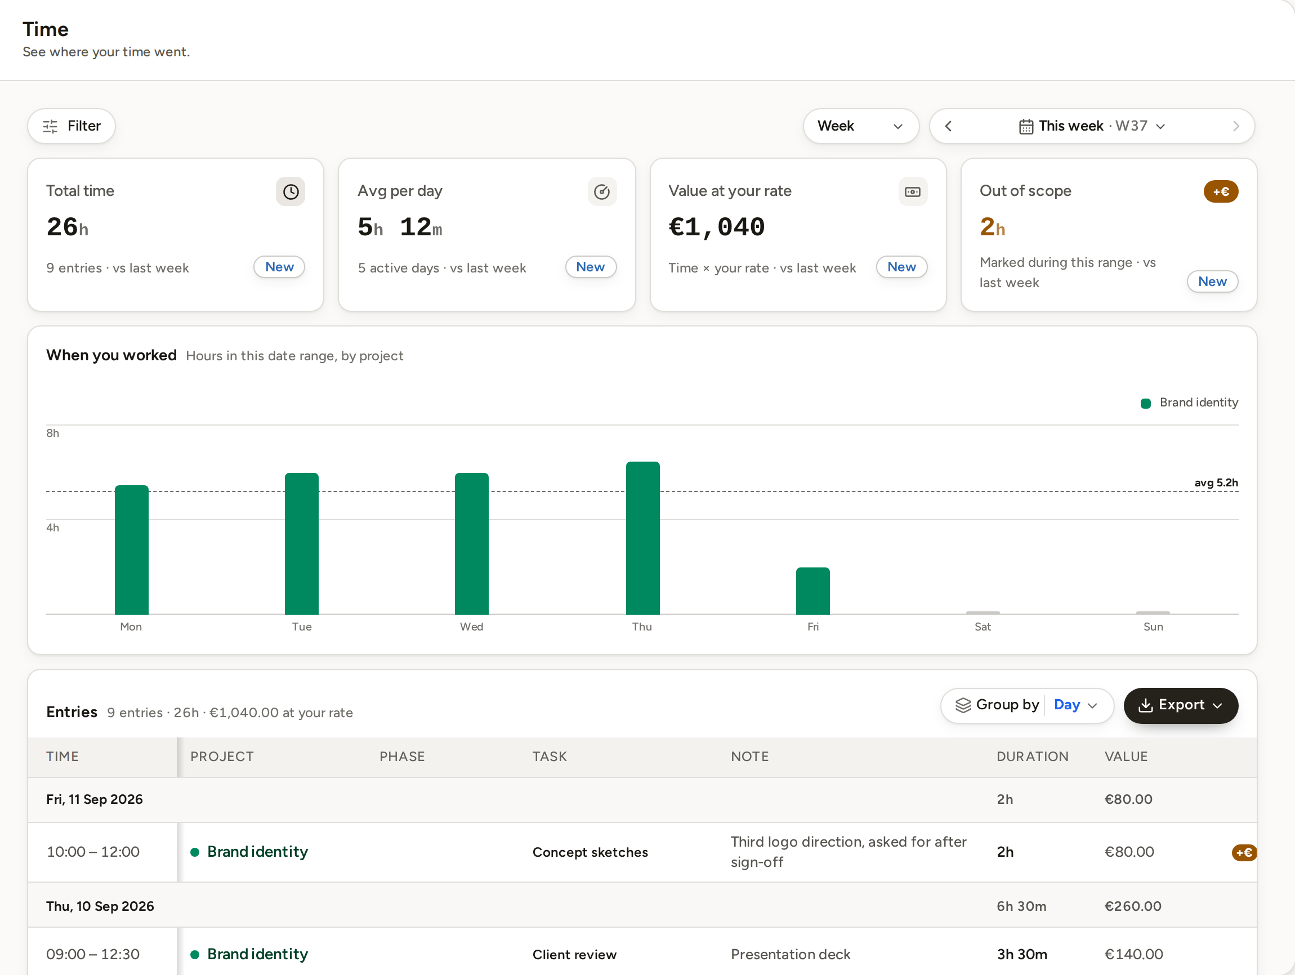
Task: Click the layers icon next to Group by
Action: point(963,705)
